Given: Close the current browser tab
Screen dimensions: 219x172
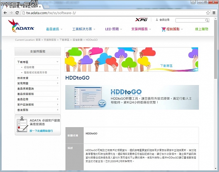Looking at the screenshot, I should pos(40,7).
